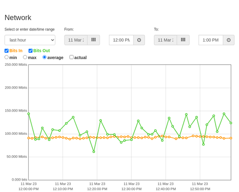
Task: Click the Network heading
Action: (18, 18)
